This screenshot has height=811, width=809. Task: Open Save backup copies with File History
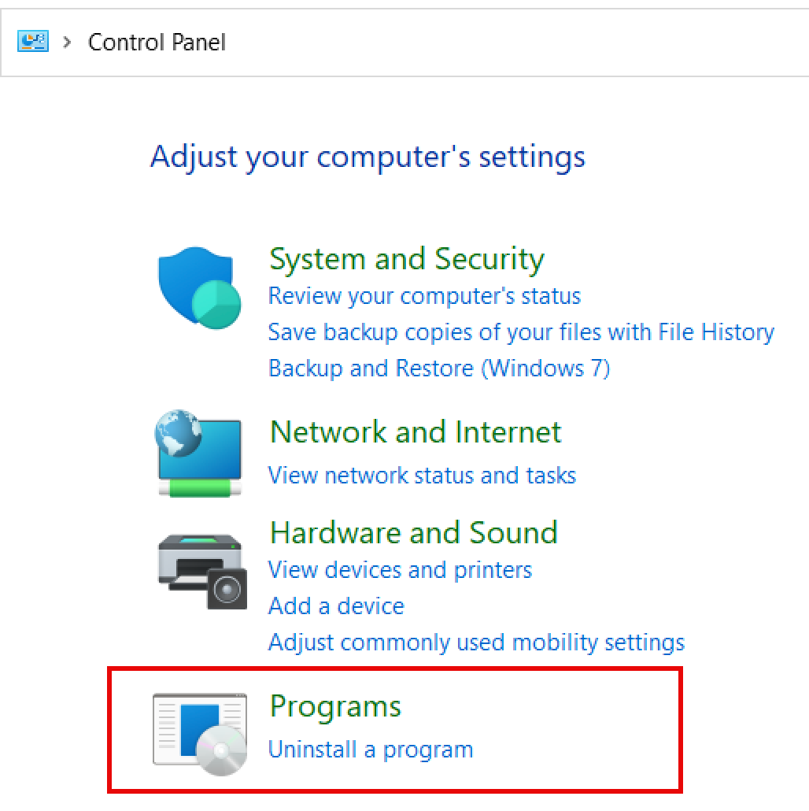[521, 332]
